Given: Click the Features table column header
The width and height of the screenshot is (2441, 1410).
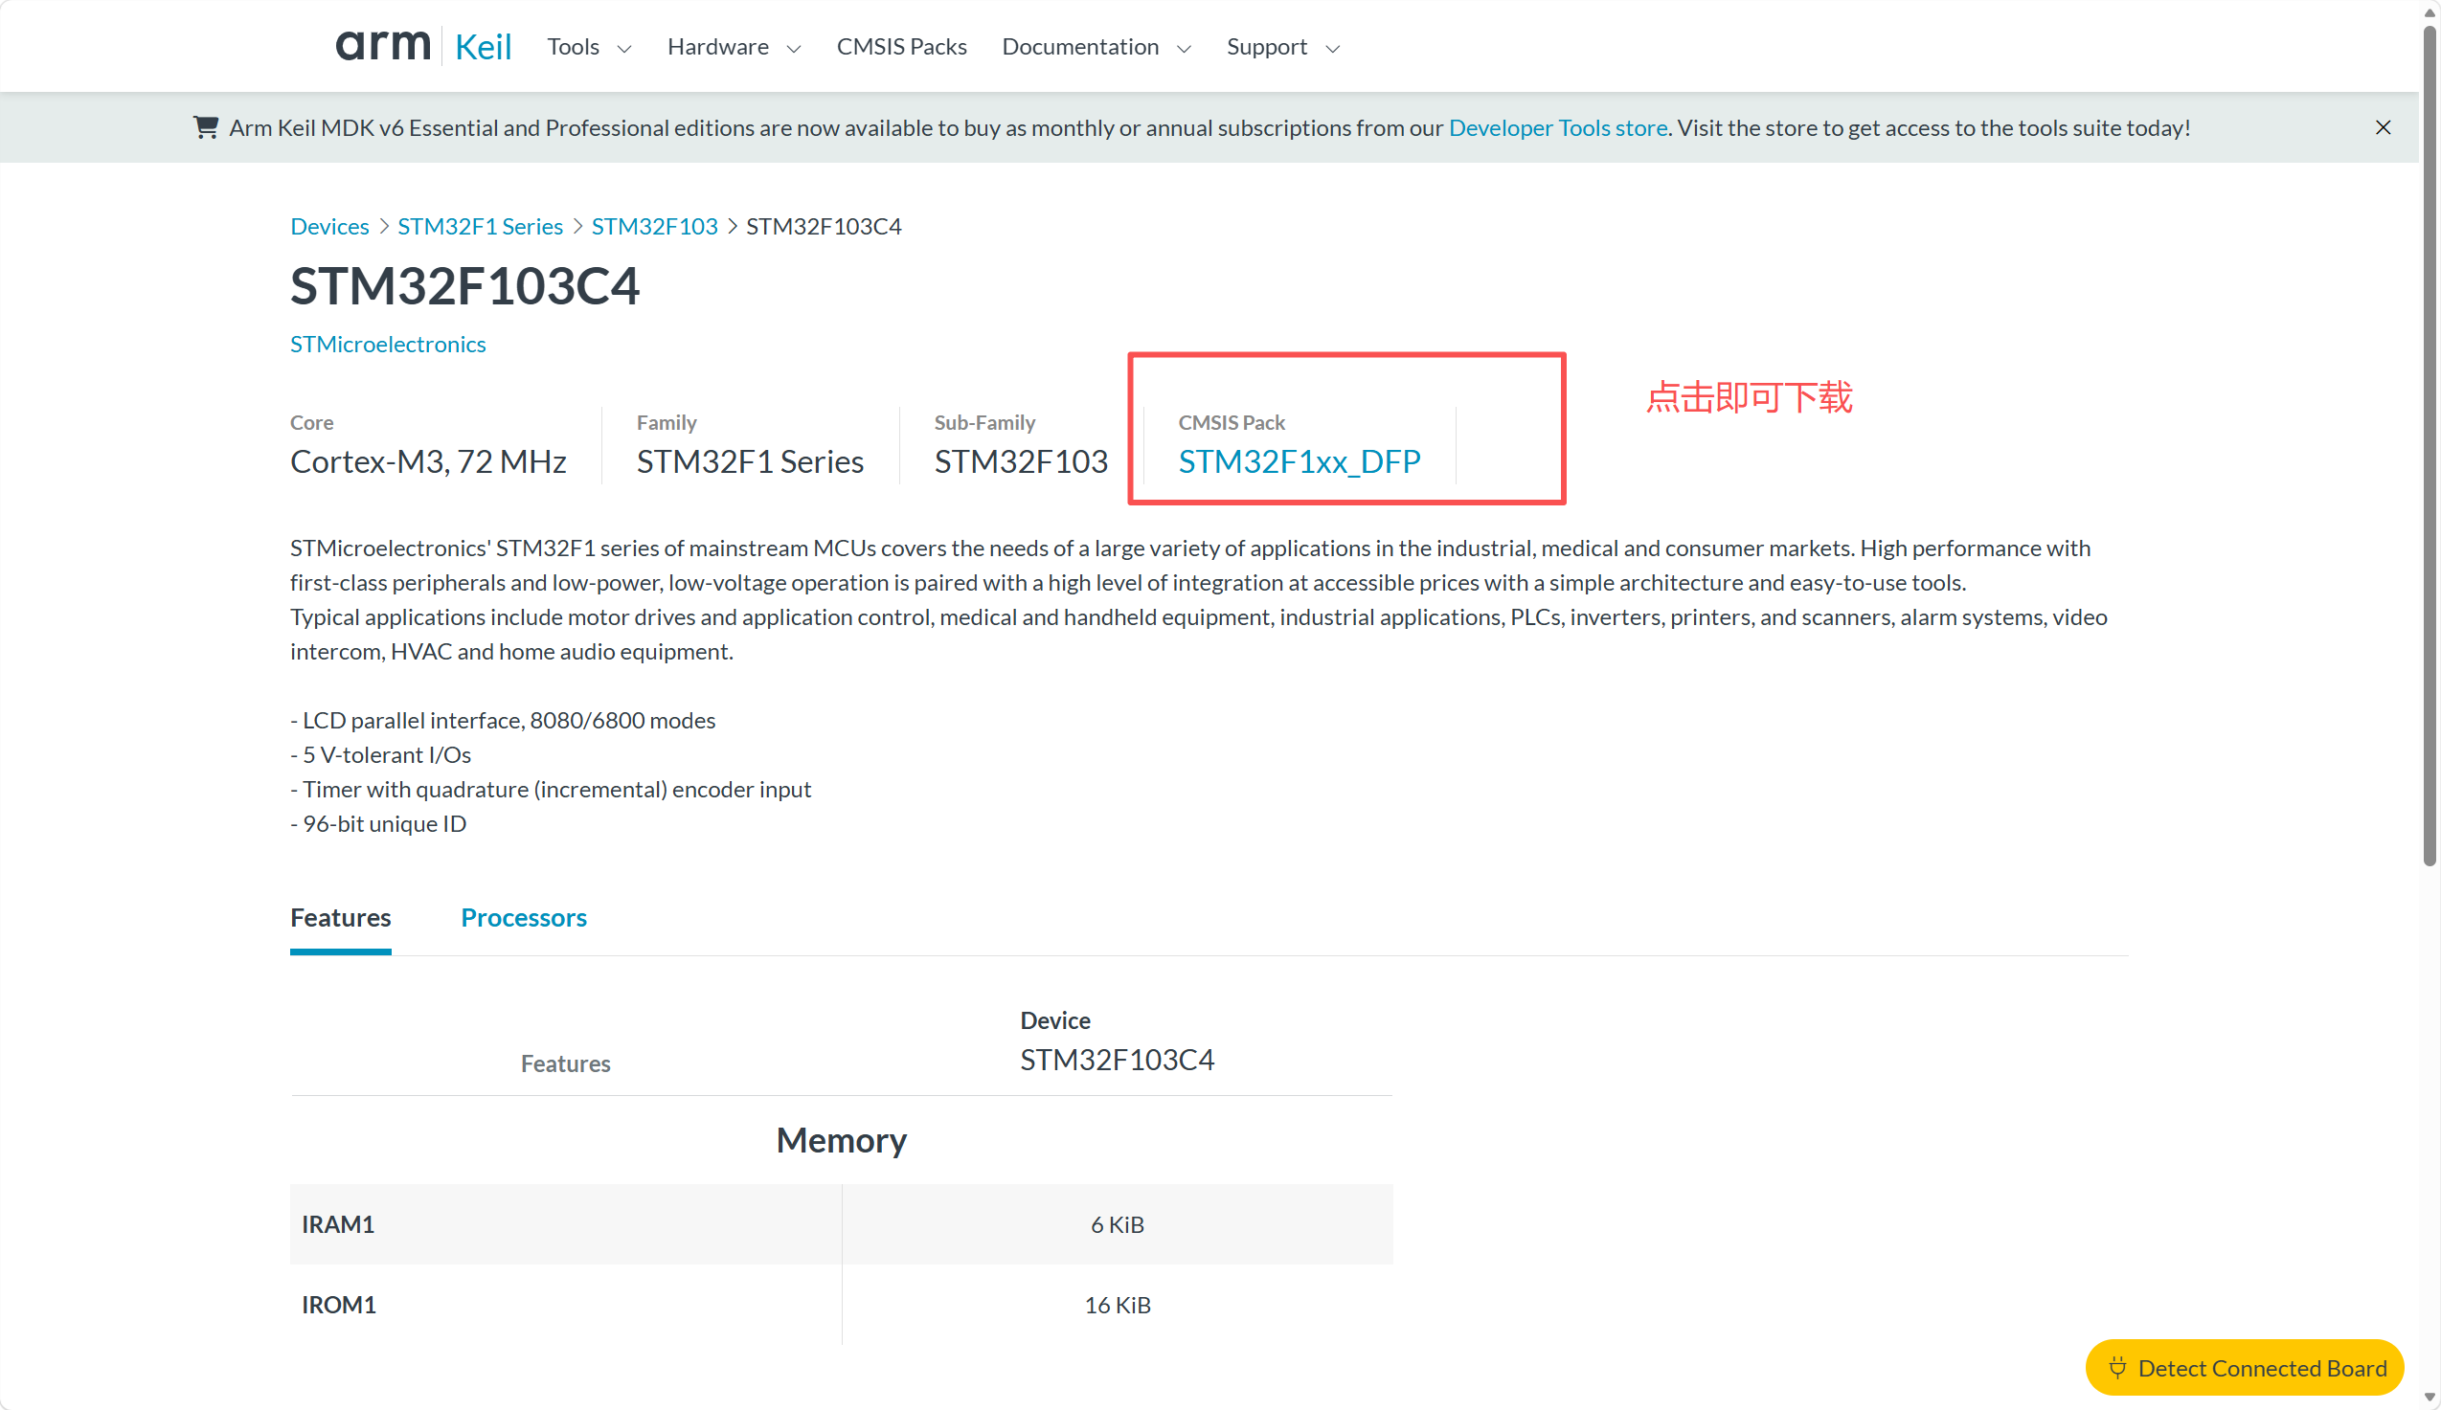Looking at the screenshot, I should click(x=566, y=1063).
